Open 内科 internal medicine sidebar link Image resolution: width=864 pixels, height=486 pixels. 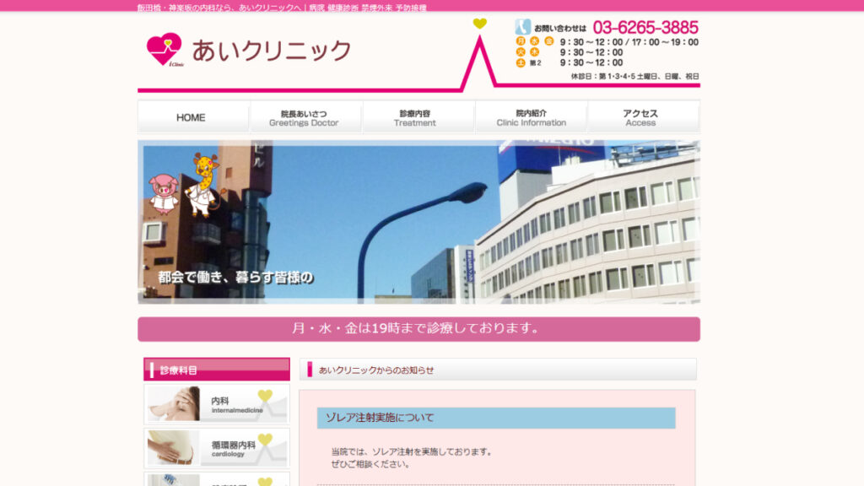[217, 403]
